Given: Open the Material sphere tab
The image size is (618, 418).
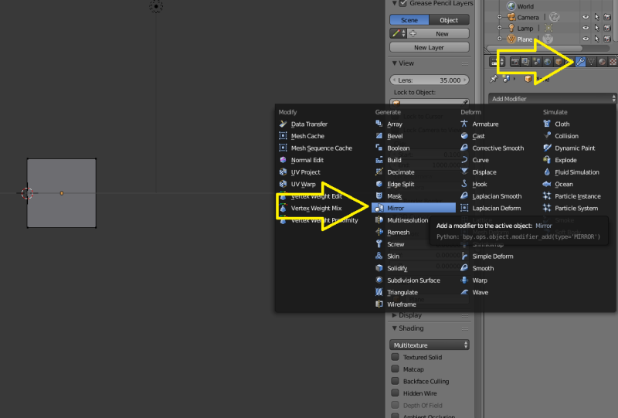Looking at the screenshot, I should point(602,62).
